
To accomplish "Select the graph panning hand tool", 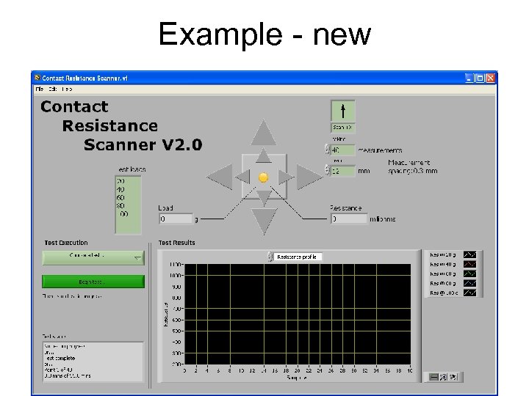I will point(453,377).
